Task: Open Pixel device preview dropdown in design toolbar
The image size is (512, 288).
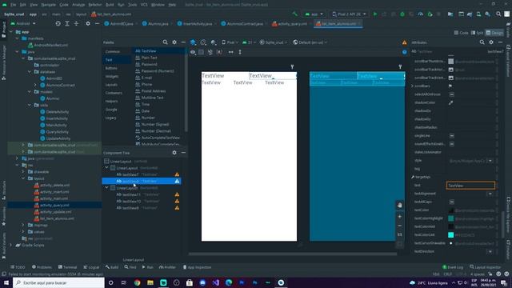Action: click(x=230, y=42)
